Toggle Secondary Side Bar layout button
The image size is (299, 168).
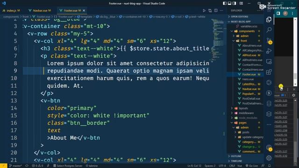(235, 3)
